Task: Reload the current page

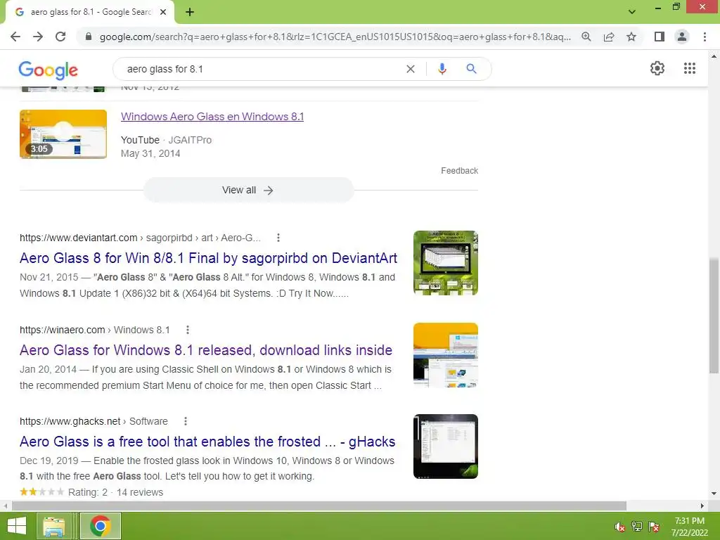Action: (x=60, y=37)
